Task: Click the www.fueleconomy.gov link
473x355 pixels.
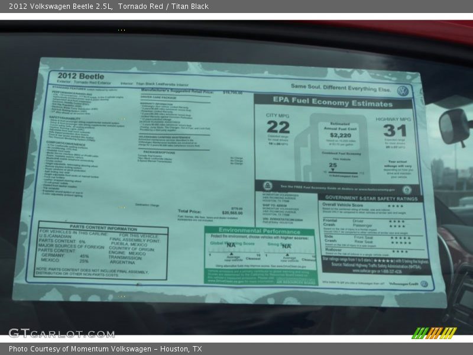Action: (x=375, y=189)
